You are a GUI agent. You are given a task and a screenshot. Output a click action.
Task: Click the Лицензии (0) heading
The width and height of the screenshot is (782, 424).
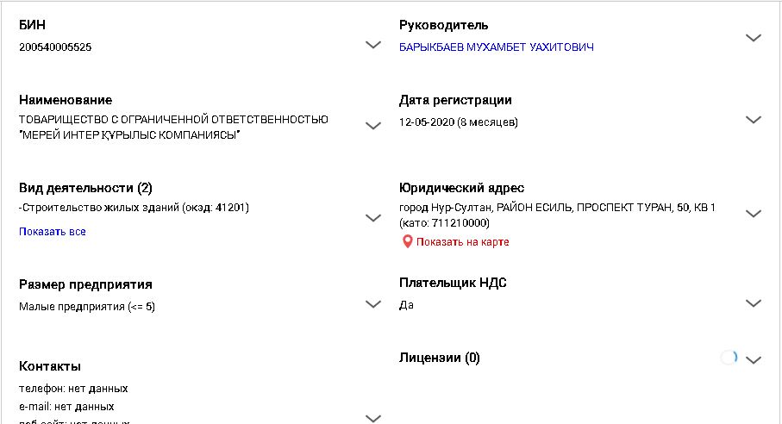pos(440,358)
